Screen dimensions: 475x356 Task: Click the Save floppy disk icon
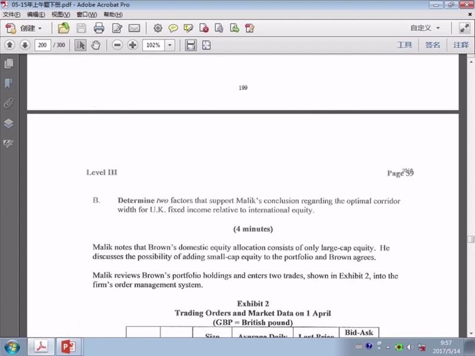point(81,28)
